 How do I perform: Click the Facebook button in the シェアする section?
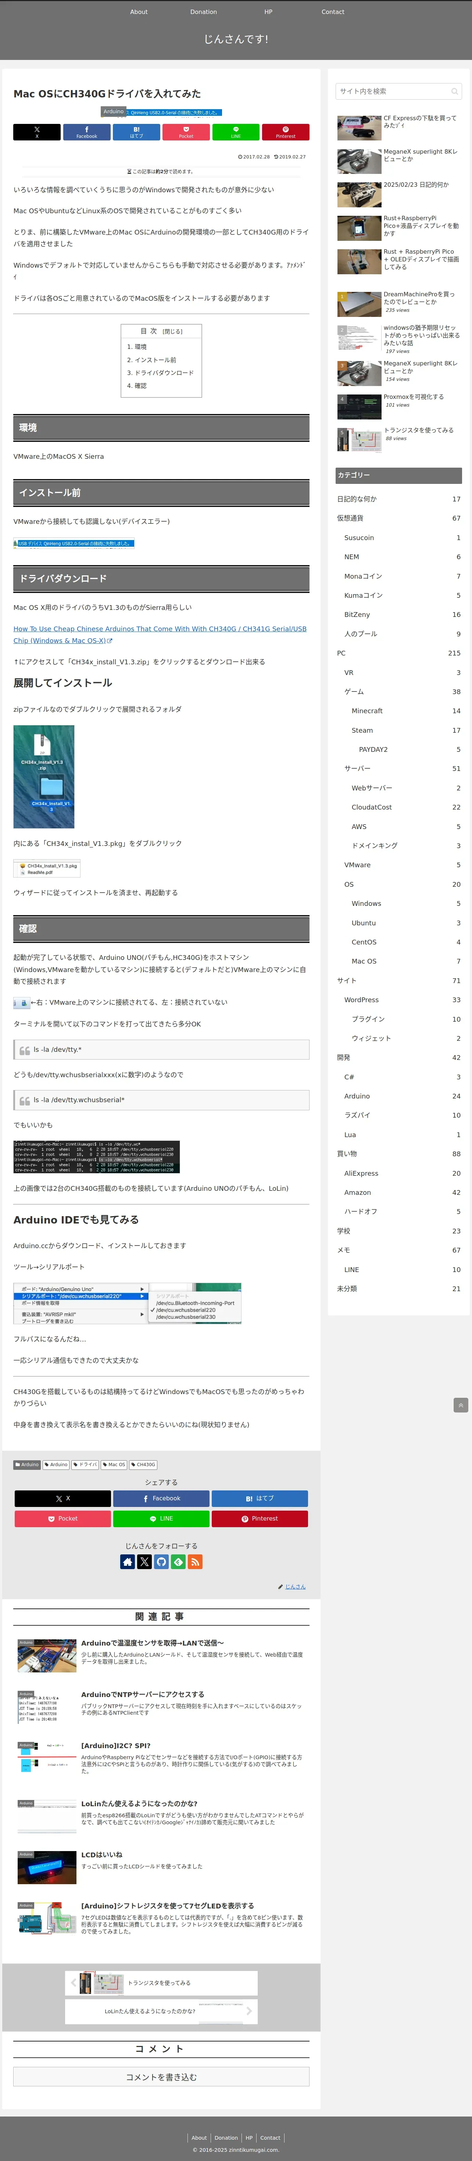click(x=161, y=1498)
